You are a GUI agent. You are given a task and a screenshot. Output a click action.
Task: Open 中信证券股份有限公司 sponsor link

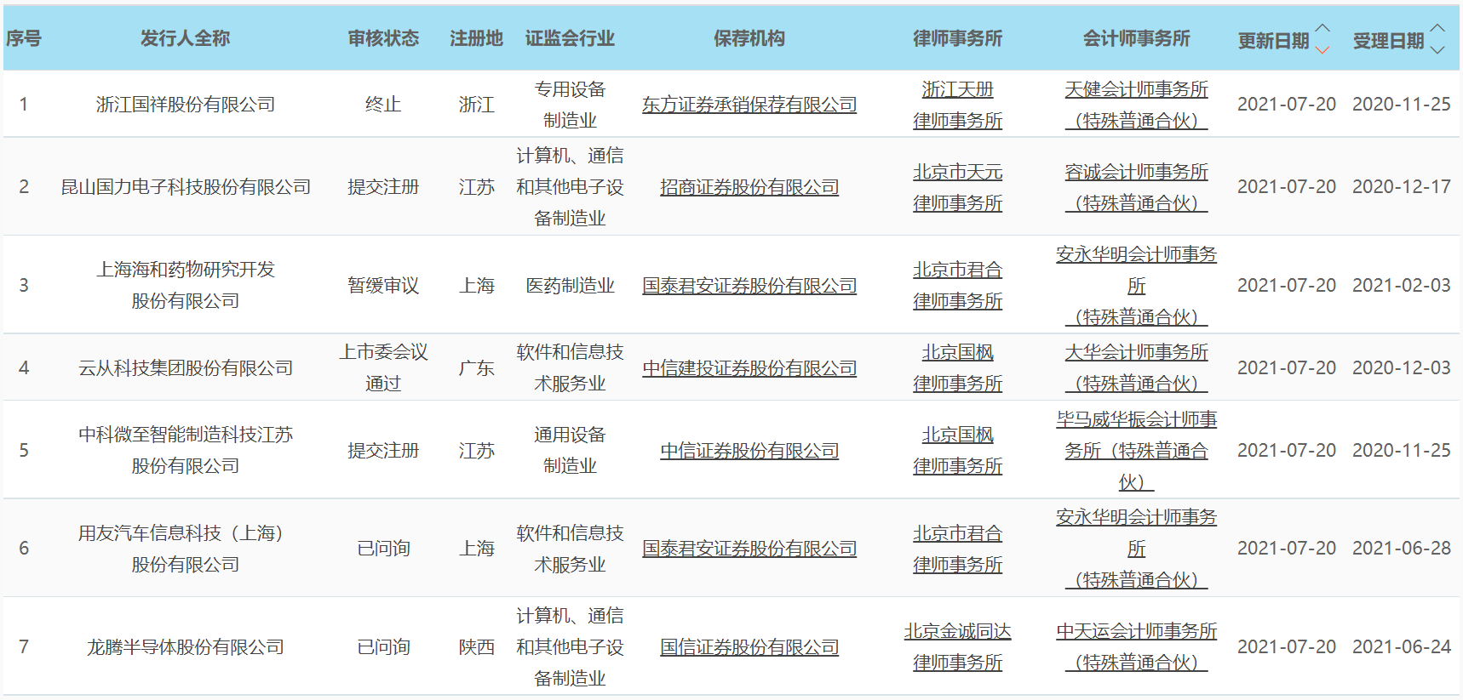click(749, 451)
